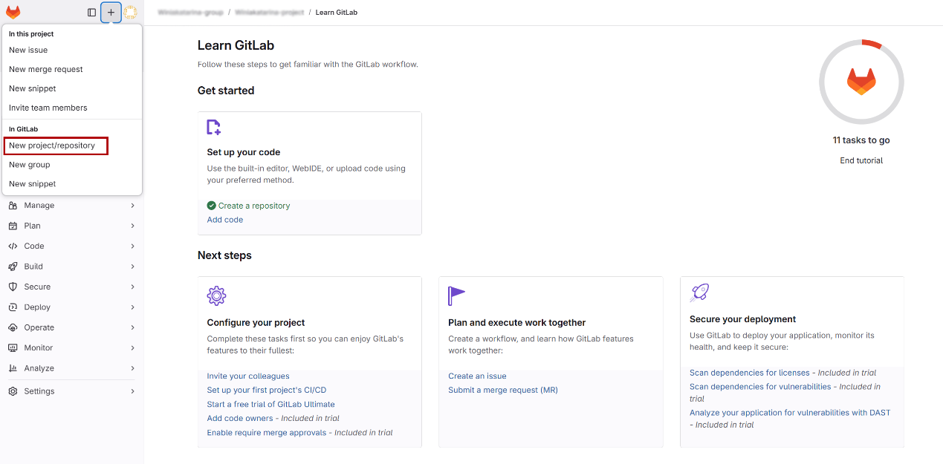This screenshot has height=464, width=943.
Task: Expand the Code section chevron
Action: 133,246
